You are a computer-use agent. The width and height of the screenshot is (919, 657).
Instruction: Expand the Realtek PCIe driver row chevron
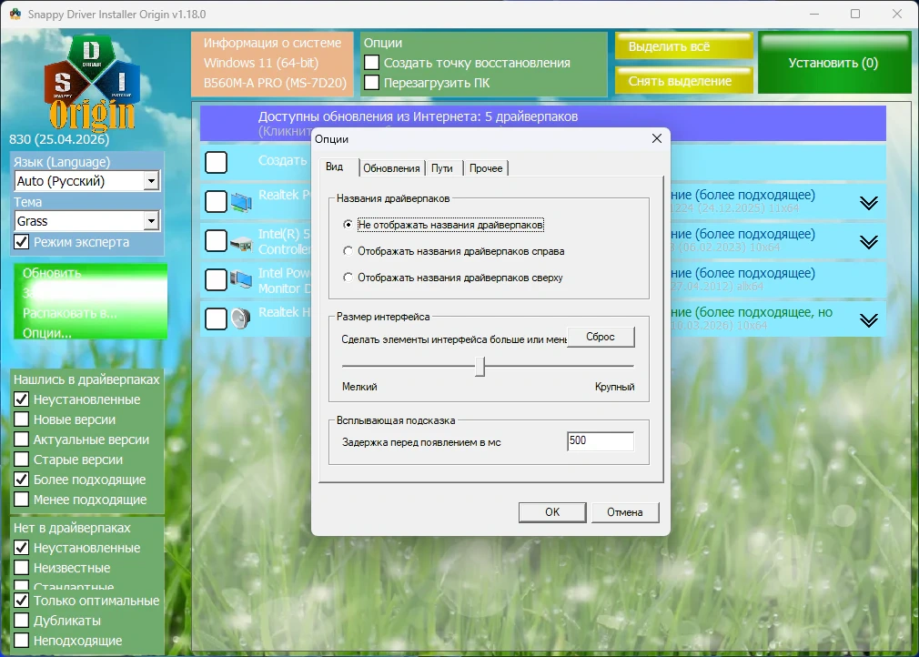(x=869, y=203)
